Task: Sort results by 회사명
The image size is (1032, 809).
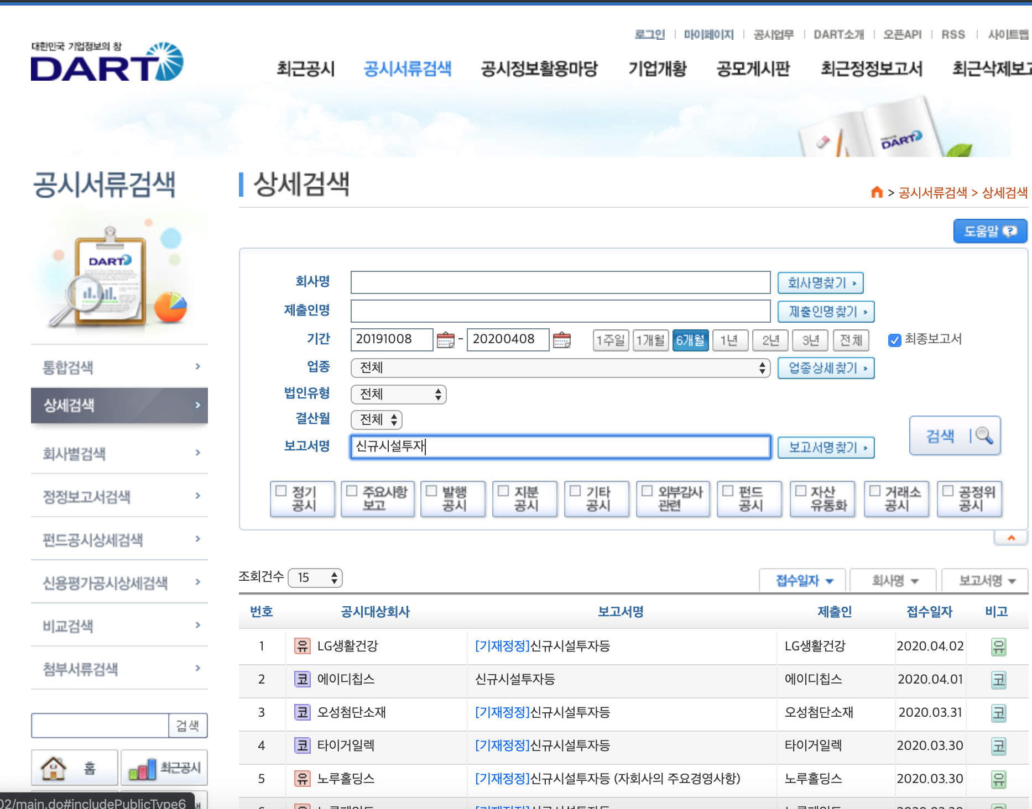Action: [x=894, y=580]
